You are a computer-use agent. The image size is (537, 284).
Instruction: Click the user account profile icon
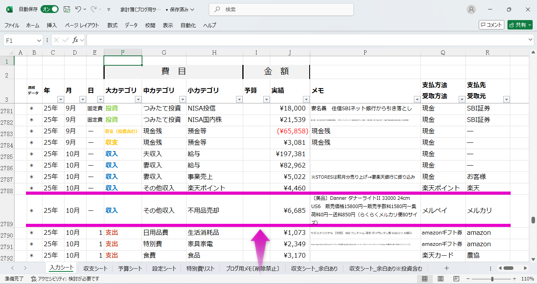pos(471,9)
